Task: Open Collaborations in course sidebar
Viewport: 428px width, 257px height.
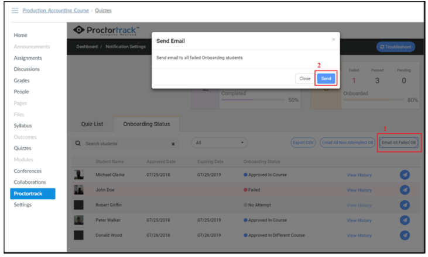Action: tap(30, 182)
